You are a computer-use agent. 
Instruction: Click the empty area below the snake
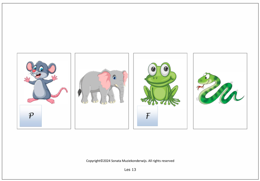click(220, 116)
